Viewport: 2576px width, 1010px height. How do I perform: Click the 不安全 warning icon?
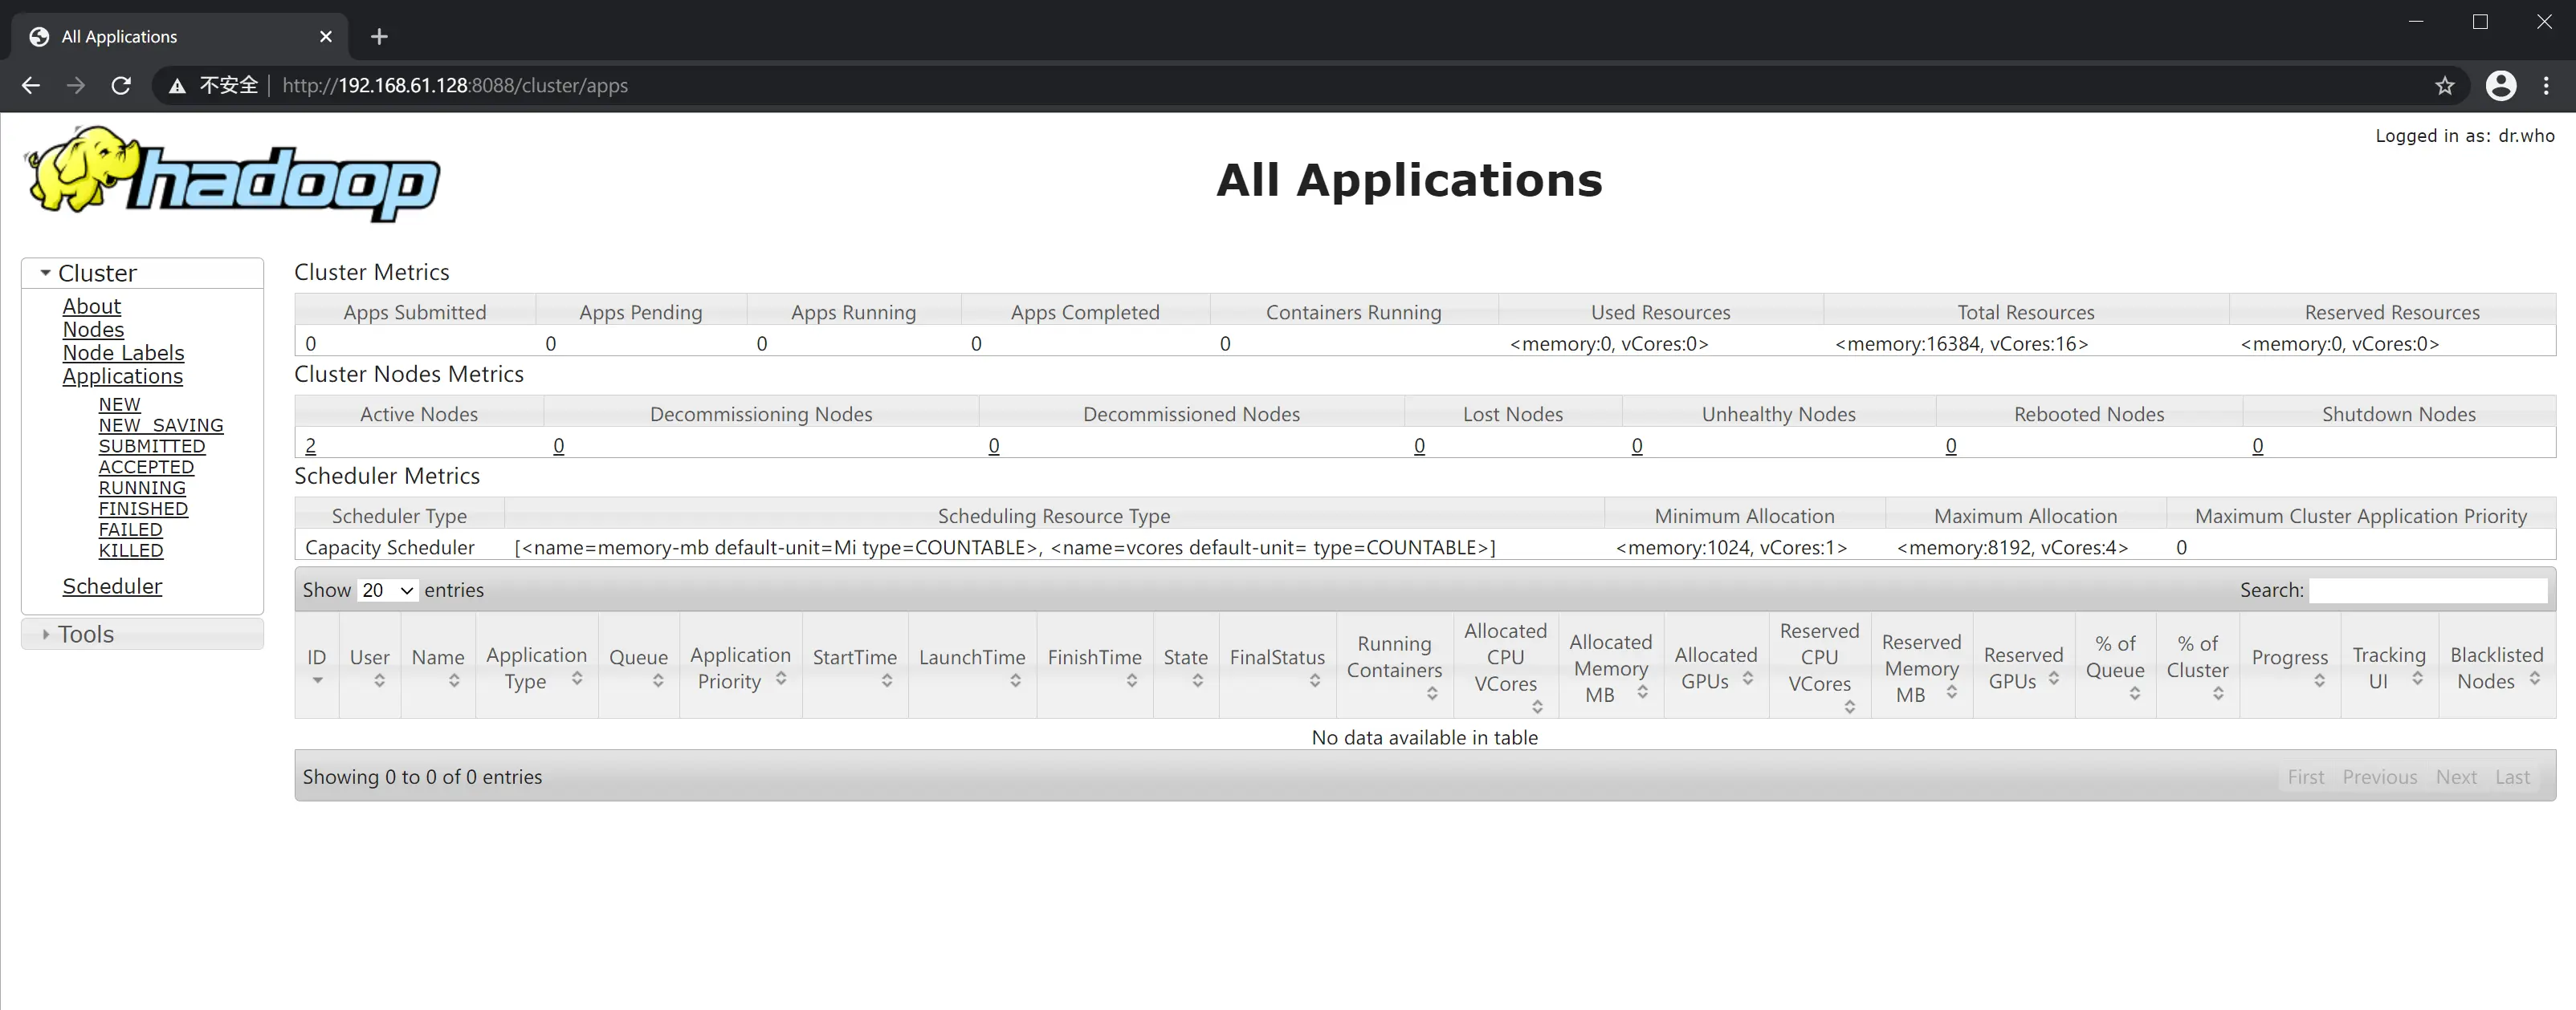(178, 85)
